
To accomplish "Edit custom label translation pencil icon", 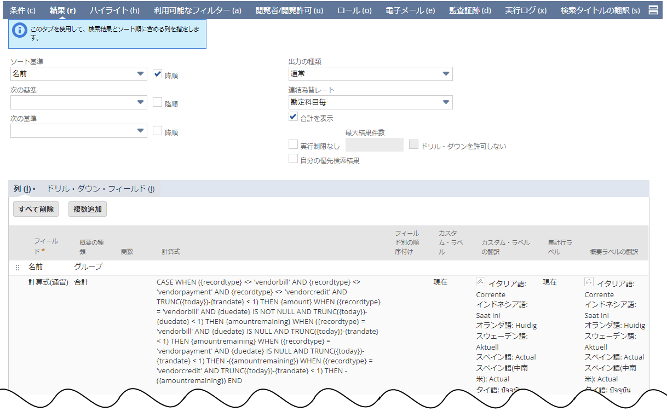I will 480,282.
